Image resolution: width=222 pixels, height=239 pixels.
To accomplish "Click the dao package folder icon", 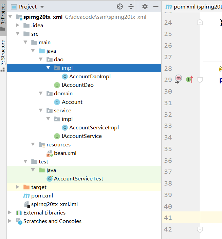I will coord(49,60).
